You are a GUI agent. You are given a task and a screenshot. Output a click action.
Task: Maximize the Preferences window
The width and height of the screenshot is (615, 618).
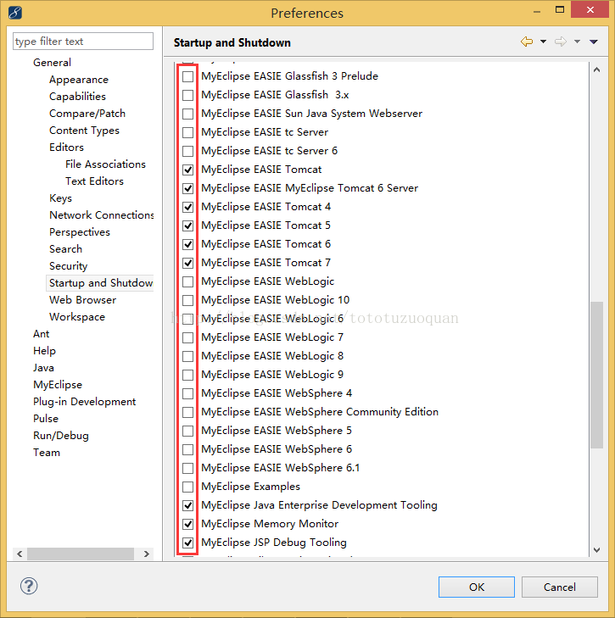click(x=559, y=10)
